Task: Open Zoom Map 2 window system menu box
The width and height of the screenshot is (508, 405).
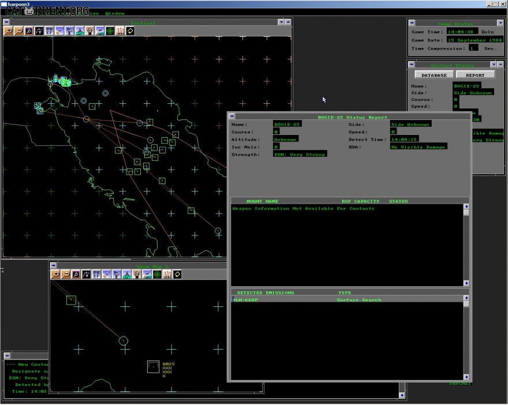Action: pos(54,265)
